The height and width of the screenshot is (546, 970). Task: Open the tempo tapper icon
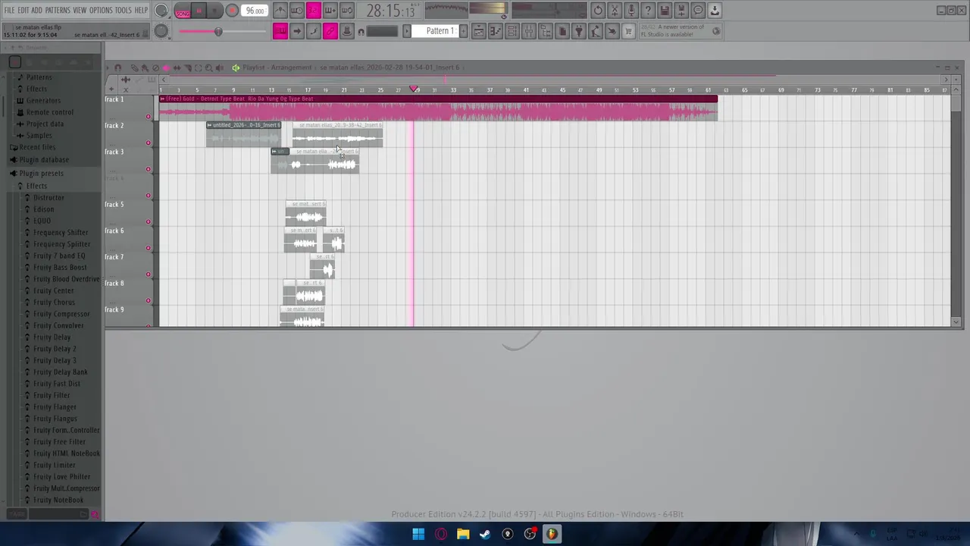pos(596,31)
